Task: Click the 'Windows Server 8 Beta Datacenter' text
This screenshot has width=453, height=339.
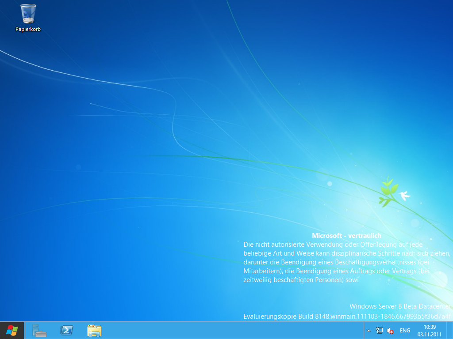Action: [x=400, y=306]
